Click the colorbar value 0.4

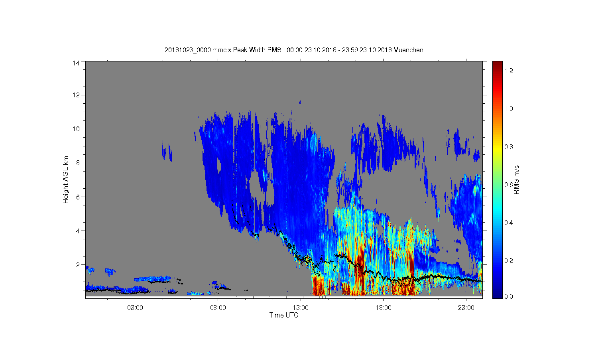(x=509, y=223)
